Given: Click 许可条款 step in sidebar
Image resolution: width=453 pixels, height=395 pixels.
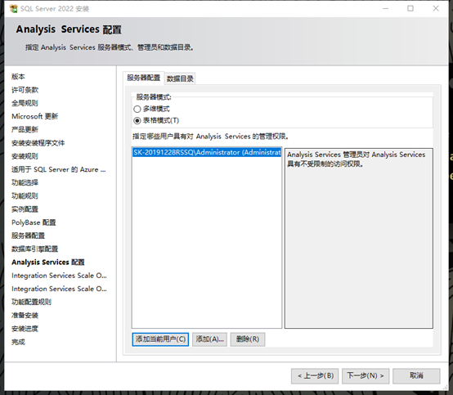Looking at the screenshot, I should tap(25, 90).
